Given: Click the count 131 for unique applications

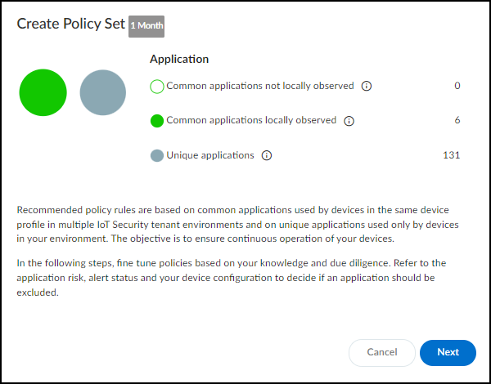Looking at the screenshot, I should pos(451,155).
